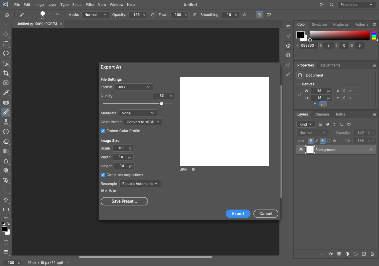This screenshot has width=379, height=266.
Task: Select the Type tool
Action: 6,190
